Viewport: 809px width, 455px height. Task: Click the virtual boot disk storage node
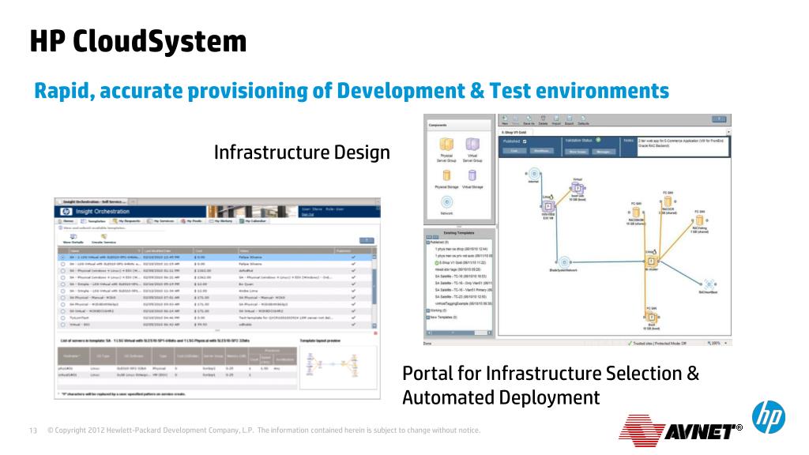(x=578, y=188)
